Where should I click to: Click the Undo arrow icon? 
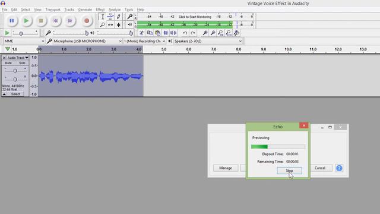(x=185, y=33)
